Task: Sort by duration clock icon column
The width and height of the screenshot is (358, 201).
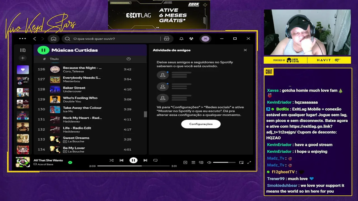Action: point(129,59)
